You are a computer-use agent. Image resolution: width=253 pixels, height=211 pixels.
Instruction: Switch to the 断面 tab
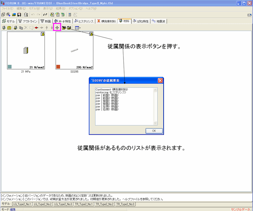tap(46, 21)
